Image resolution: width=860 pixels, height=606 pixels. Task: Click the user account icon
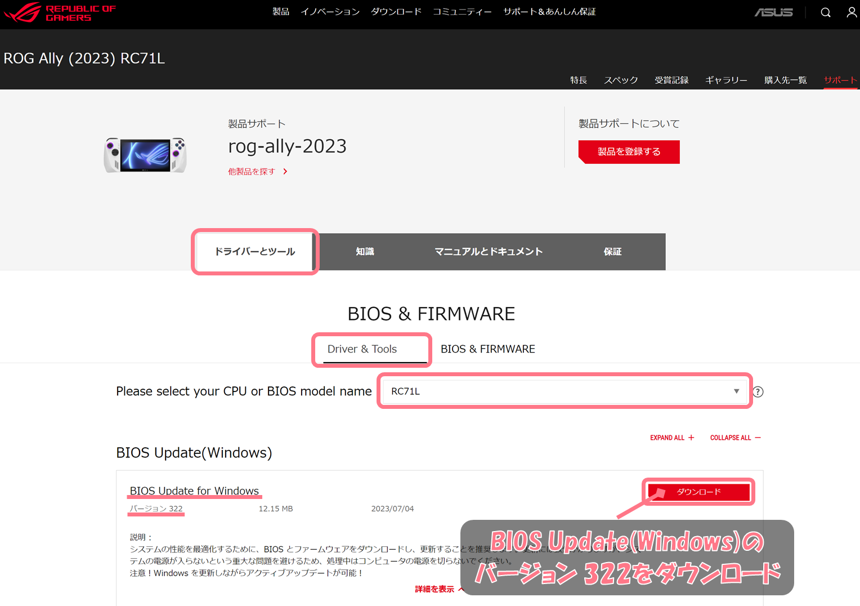coord(852,12)
